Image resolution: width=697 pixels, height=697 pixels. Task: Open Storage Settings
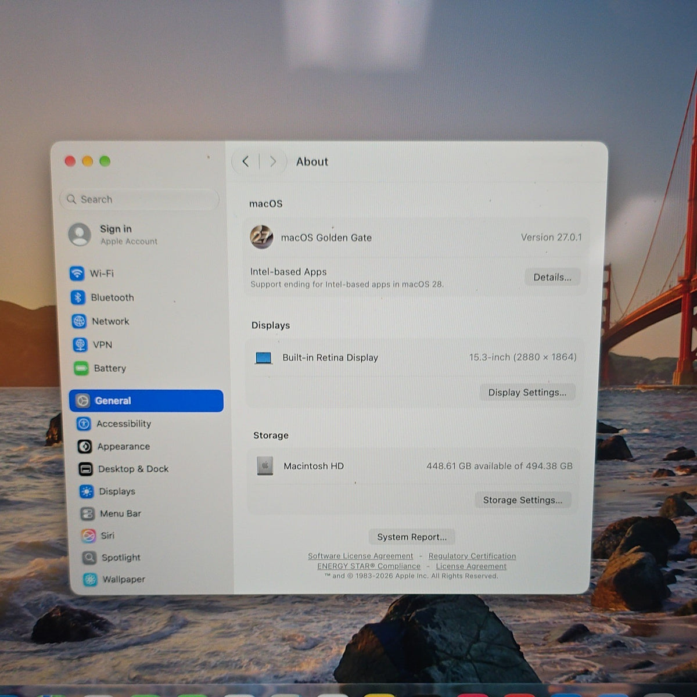pos(523,500)
